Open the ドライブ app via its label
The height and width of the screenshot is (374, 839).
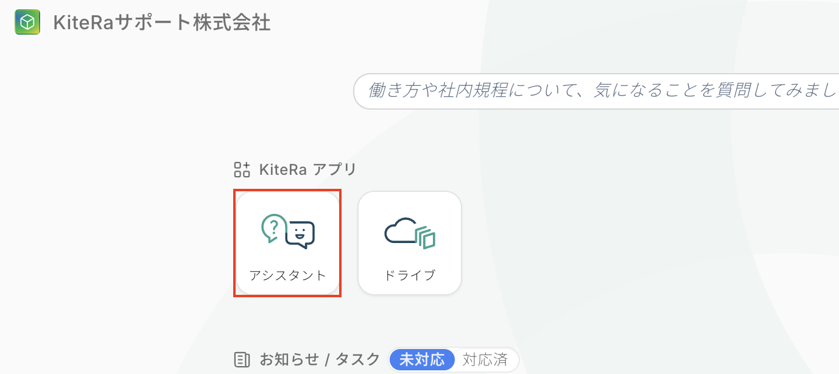pos(410,275)
